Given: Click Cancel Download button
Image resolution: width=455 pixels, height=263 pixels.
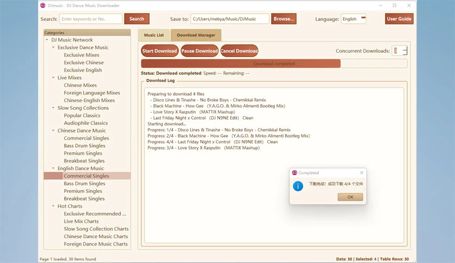Looking at the screenshot, I should point(239,51).
